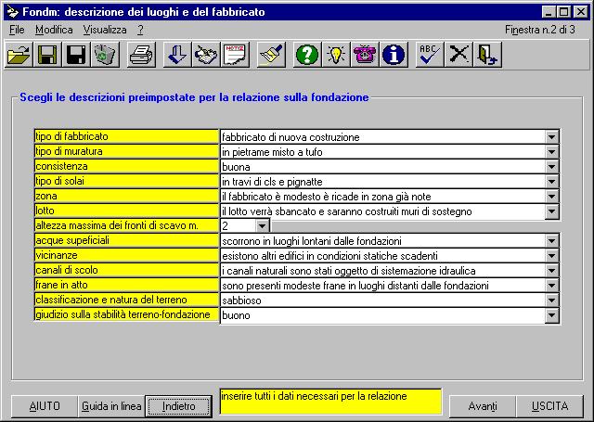Click the Avanti button

(x=482, y=406)
